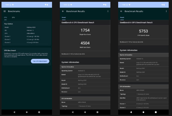
Task: Click Motherboard row on GPU result screen
Action: [143, 76]
